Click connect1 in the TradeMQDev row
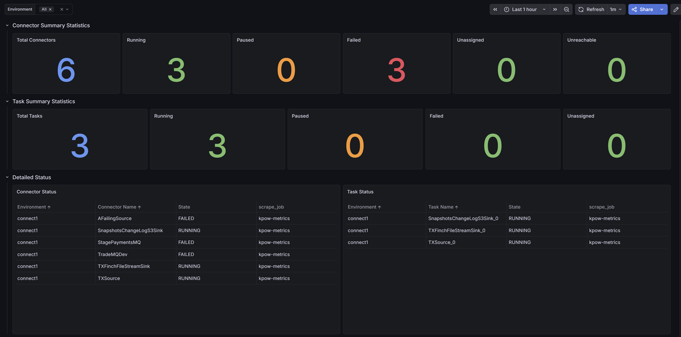The width and height of the screenshot is (681, 337). pyautogui.click(x=27, y=254)
